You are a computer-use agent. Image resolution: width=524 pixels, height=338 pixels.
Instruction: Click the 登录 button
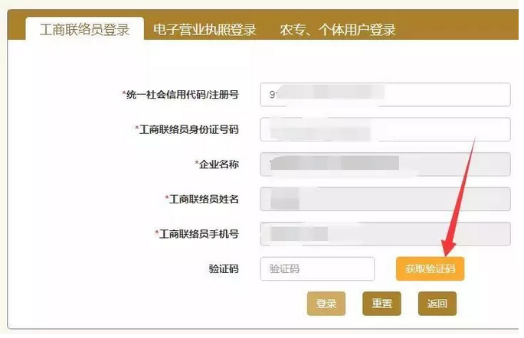[326, 304]
